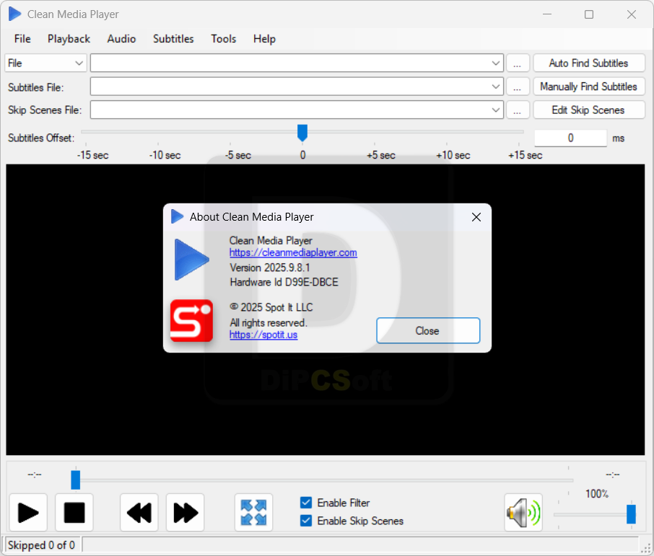Click the red Spot It logo
Screen dimensions: 654x556
coord(191,320)
